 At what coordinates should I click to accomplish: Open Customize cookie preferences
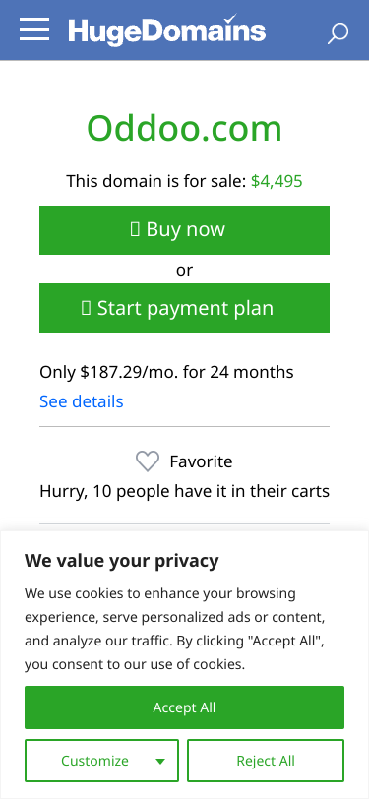click(x=102, y=761)
